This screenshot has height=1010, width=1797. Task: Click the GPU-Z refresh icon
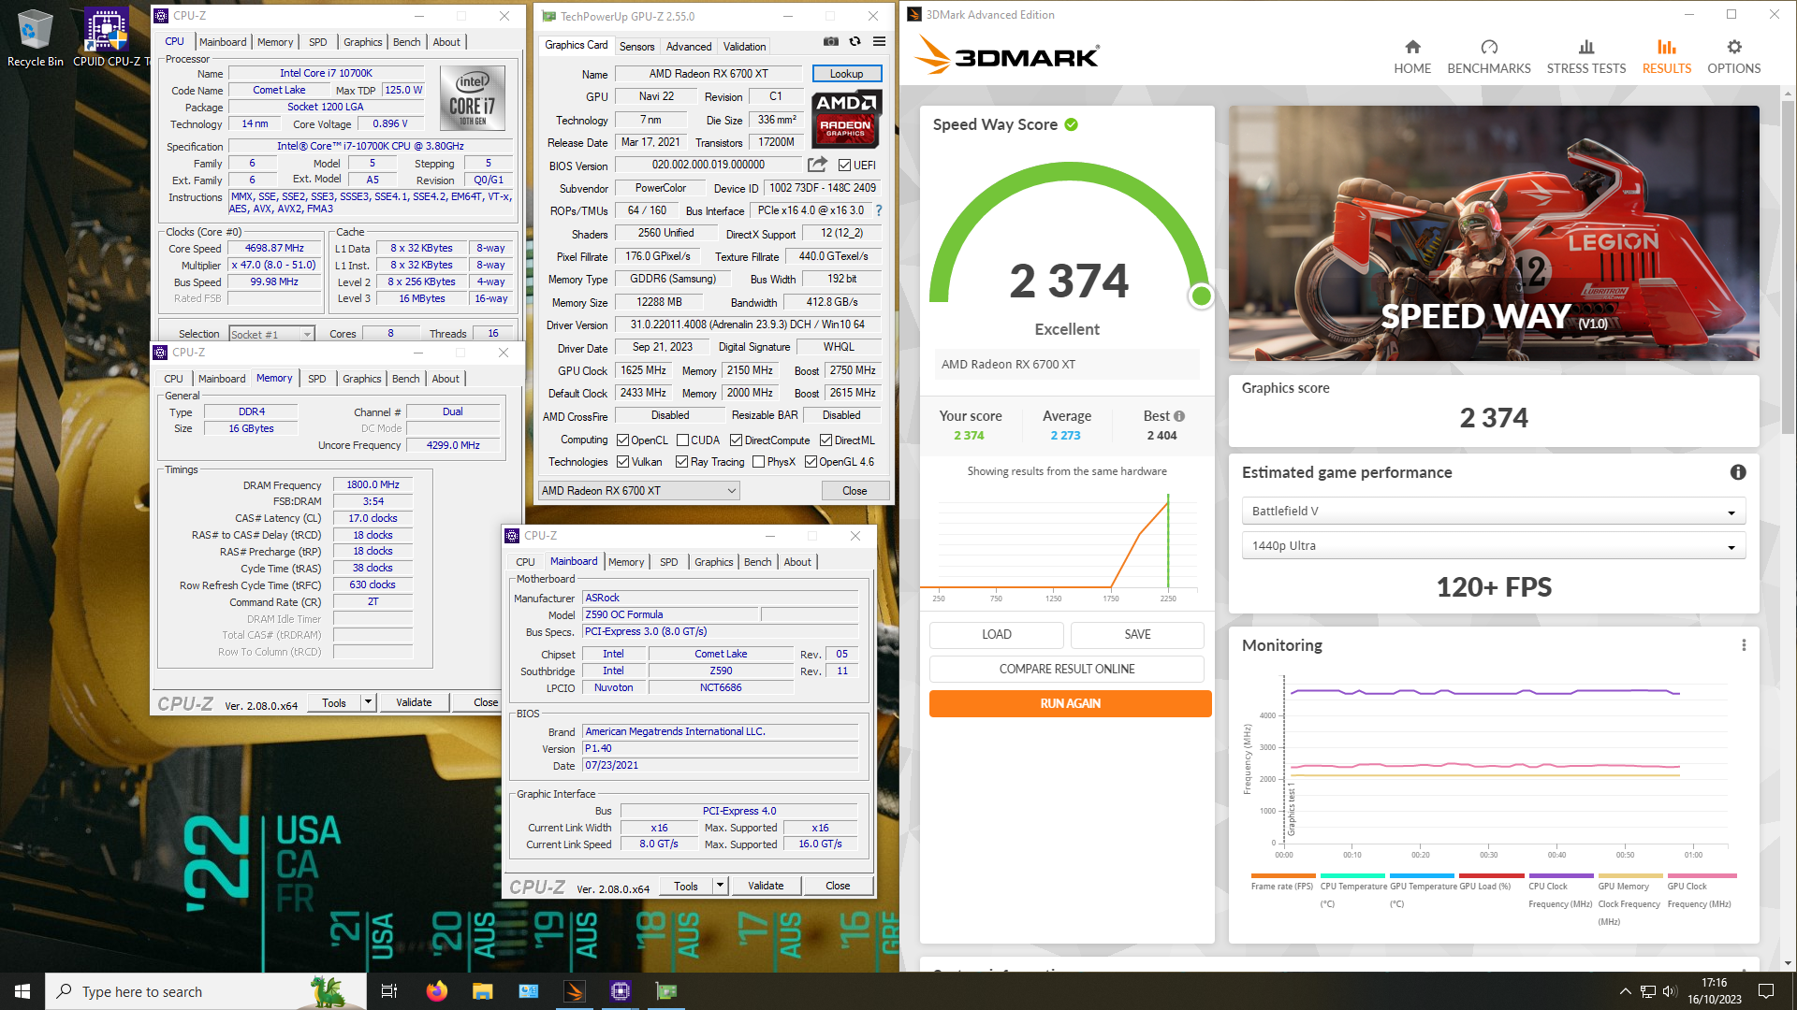[x=855, y=42]
